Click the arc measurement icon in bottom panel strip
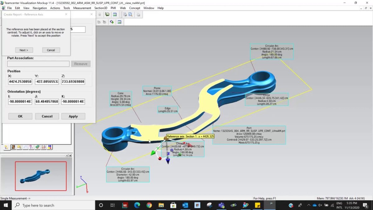The height and width of the screenshot is (210, 373). 25,147
